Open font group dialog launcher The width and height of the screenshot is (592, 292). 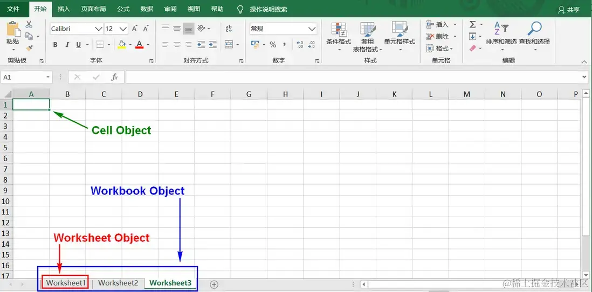pyautogui.click(x=151, y=61)
